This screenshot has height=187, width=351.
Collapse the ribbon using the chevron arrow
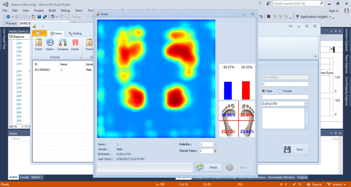pos(315,56)
